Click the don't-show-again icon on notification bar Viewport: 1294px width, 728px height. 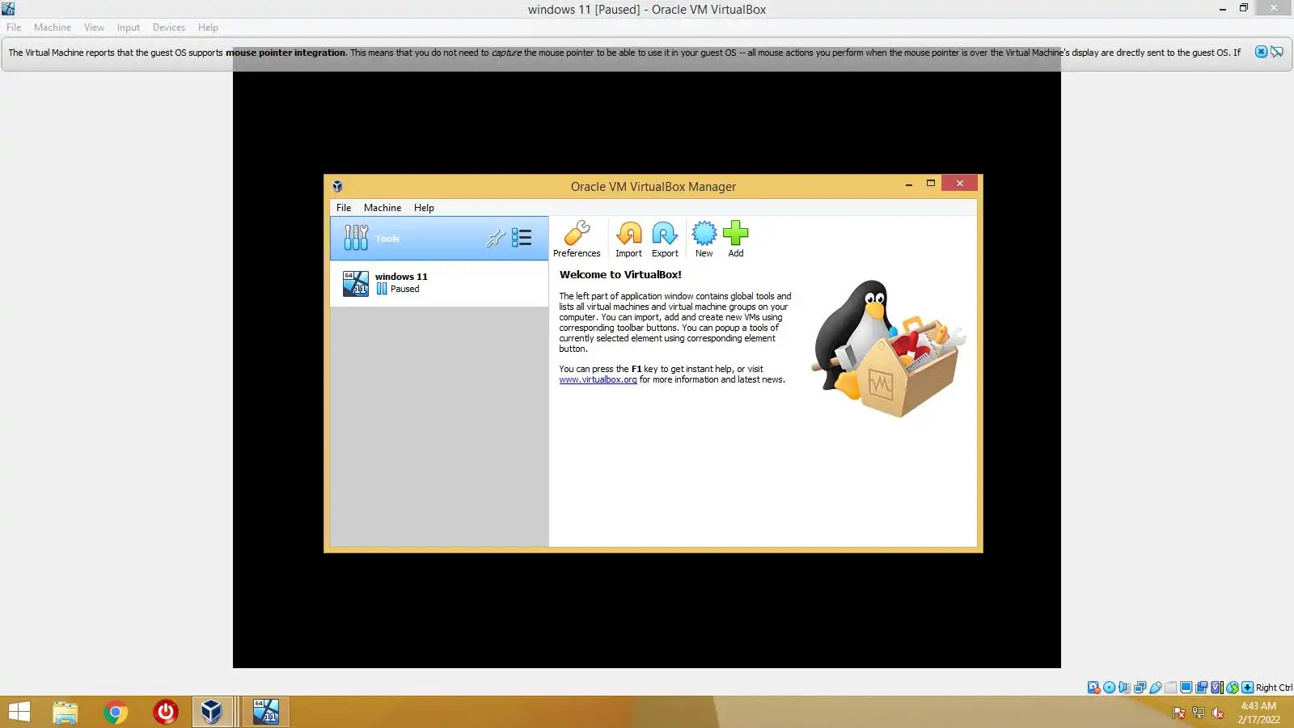pos(1277,52)
